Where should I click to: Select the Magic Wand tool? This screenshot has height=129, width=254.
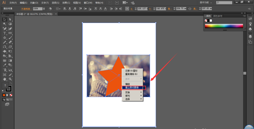pos(5,24)
